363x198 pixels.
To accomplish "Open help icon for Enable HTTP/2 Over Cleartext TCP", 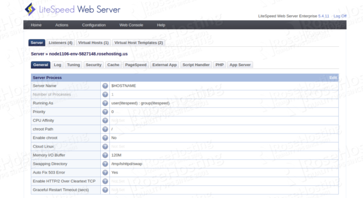I will point(105,181).
